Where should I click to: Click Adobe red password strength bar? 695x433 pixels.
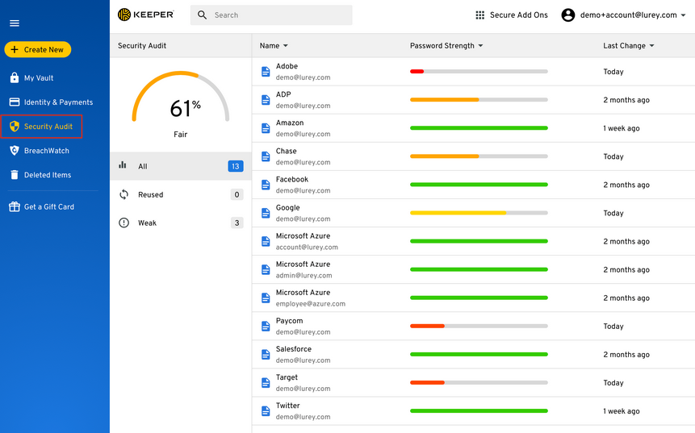(417, 71)
